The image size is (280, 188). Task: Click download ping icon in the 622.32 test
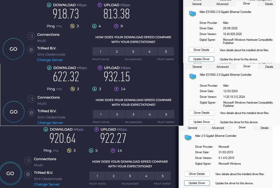(x=94, y=89)
